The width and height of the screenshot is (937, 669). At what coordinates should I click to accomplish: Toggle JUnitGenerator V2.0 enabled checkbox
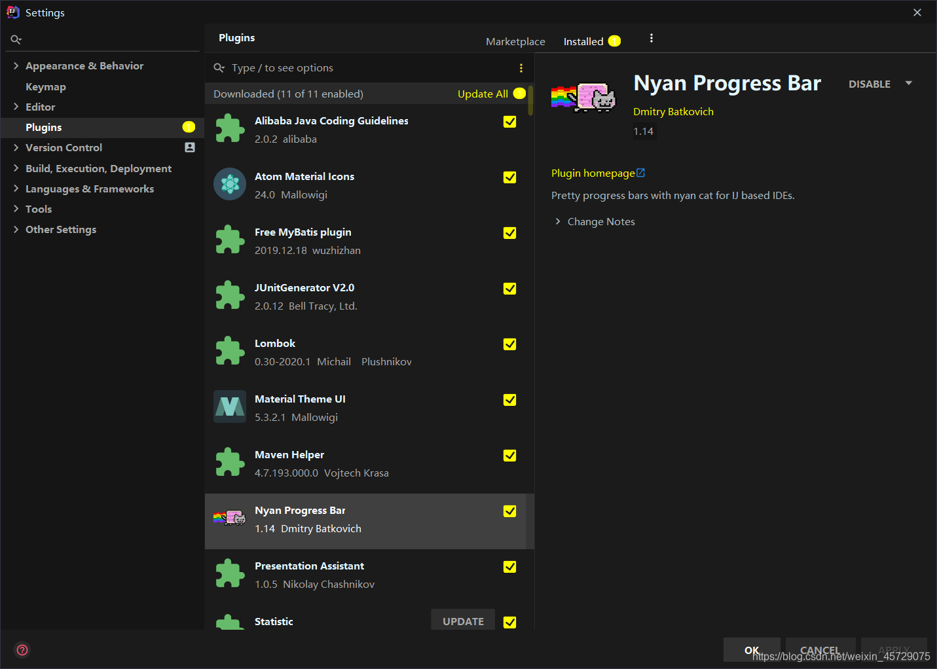[509, 289]
